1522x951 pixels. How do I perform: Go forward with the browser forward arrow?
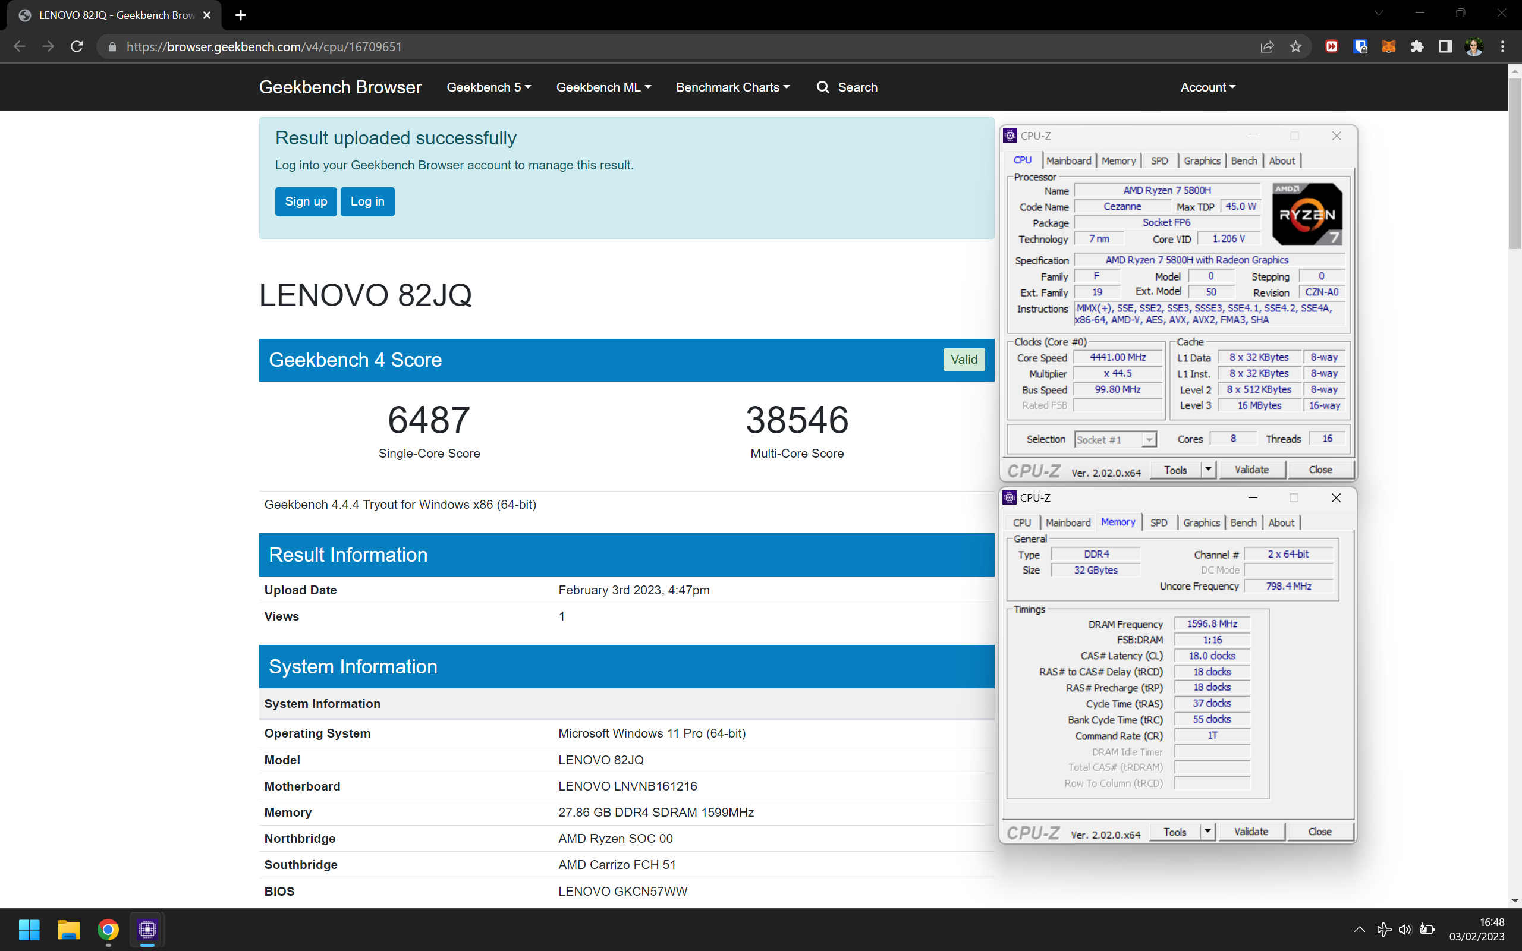pos(48,46)
